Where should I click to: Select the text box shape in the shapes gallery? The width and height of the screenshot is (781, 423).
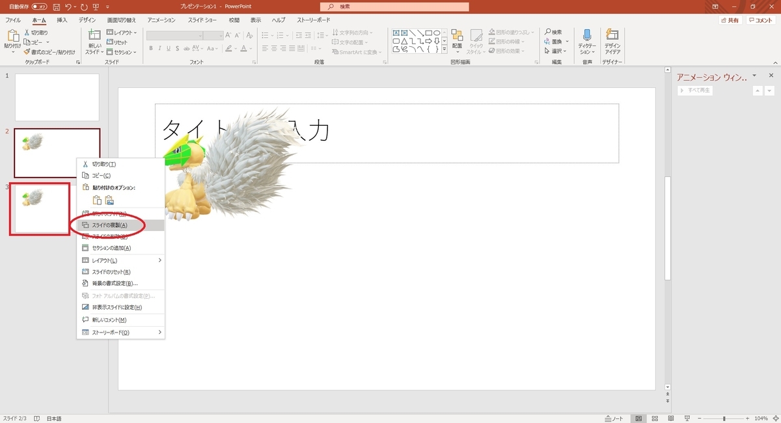[396, 33]
